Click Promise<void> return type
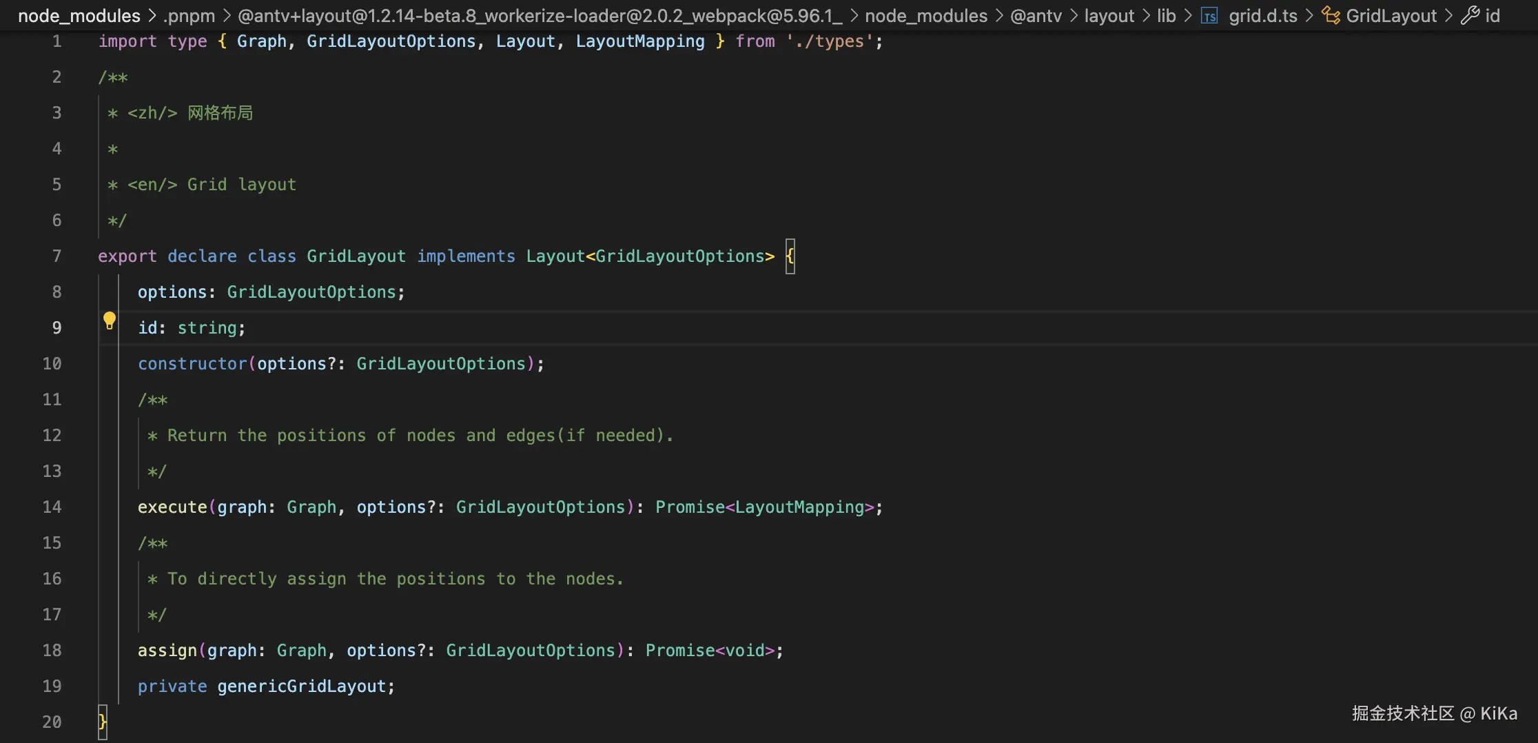 710,651
